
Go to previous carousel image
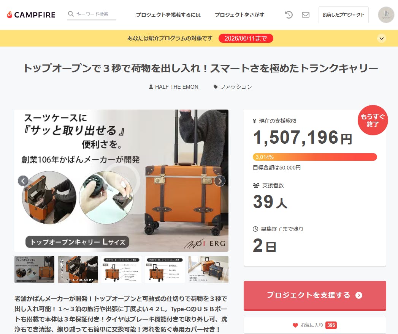[x=23, y=181]
